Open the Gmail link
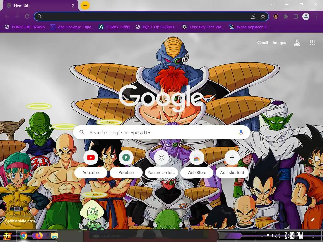This screenshot has height=242, width=323. [263, 43]
